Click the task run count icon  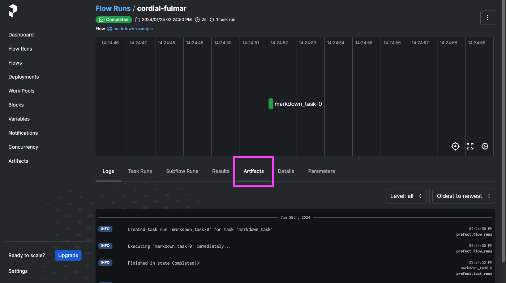[x=212, y=19]
